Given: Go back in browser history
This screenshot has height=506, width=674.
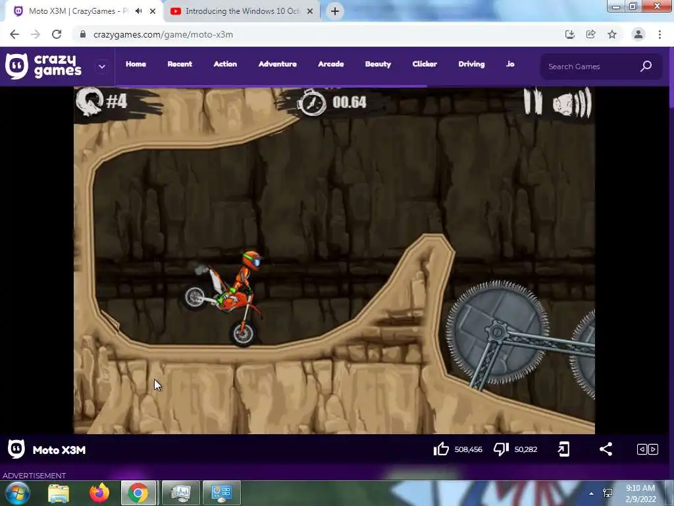Looking at the screenshot, I should 14,34.
